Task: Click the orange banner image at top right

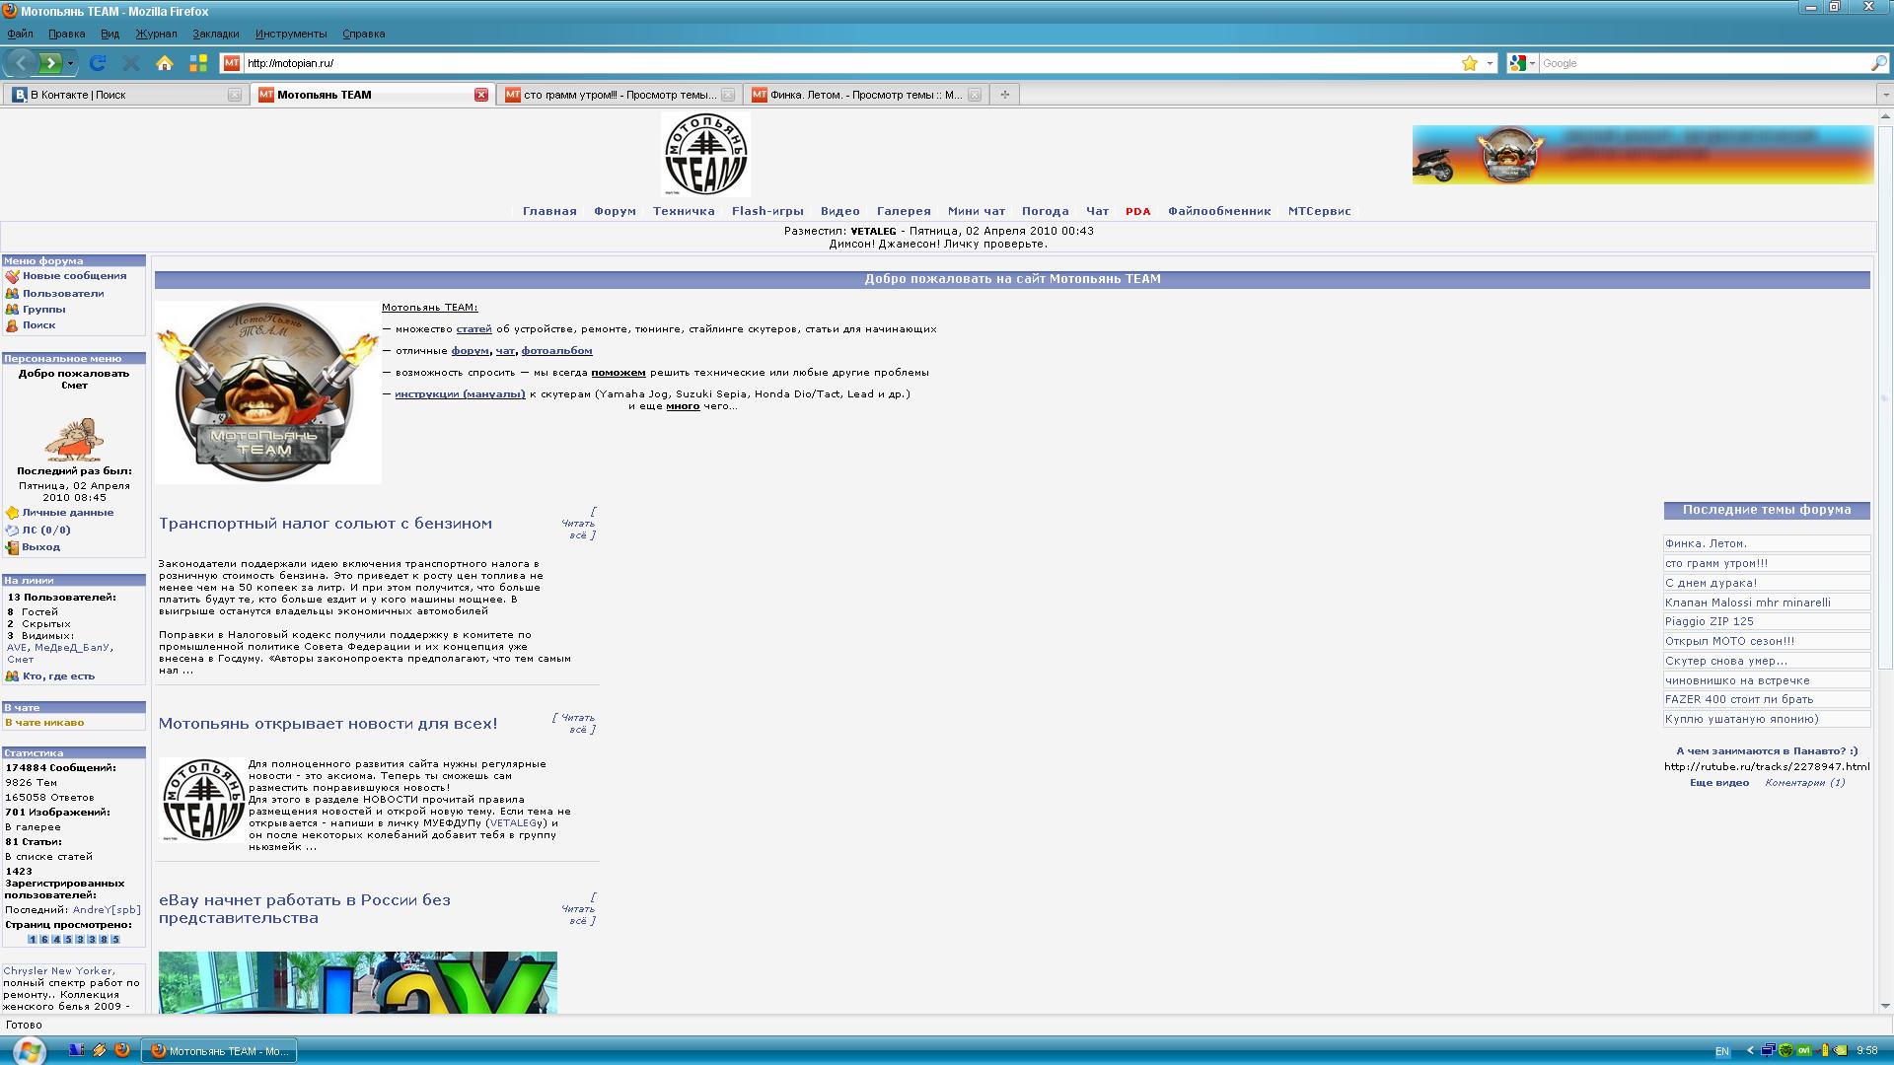Action: pyautogui.click(x=1642, y=155)
